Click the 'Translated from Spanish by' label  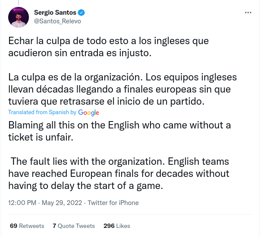42,112
